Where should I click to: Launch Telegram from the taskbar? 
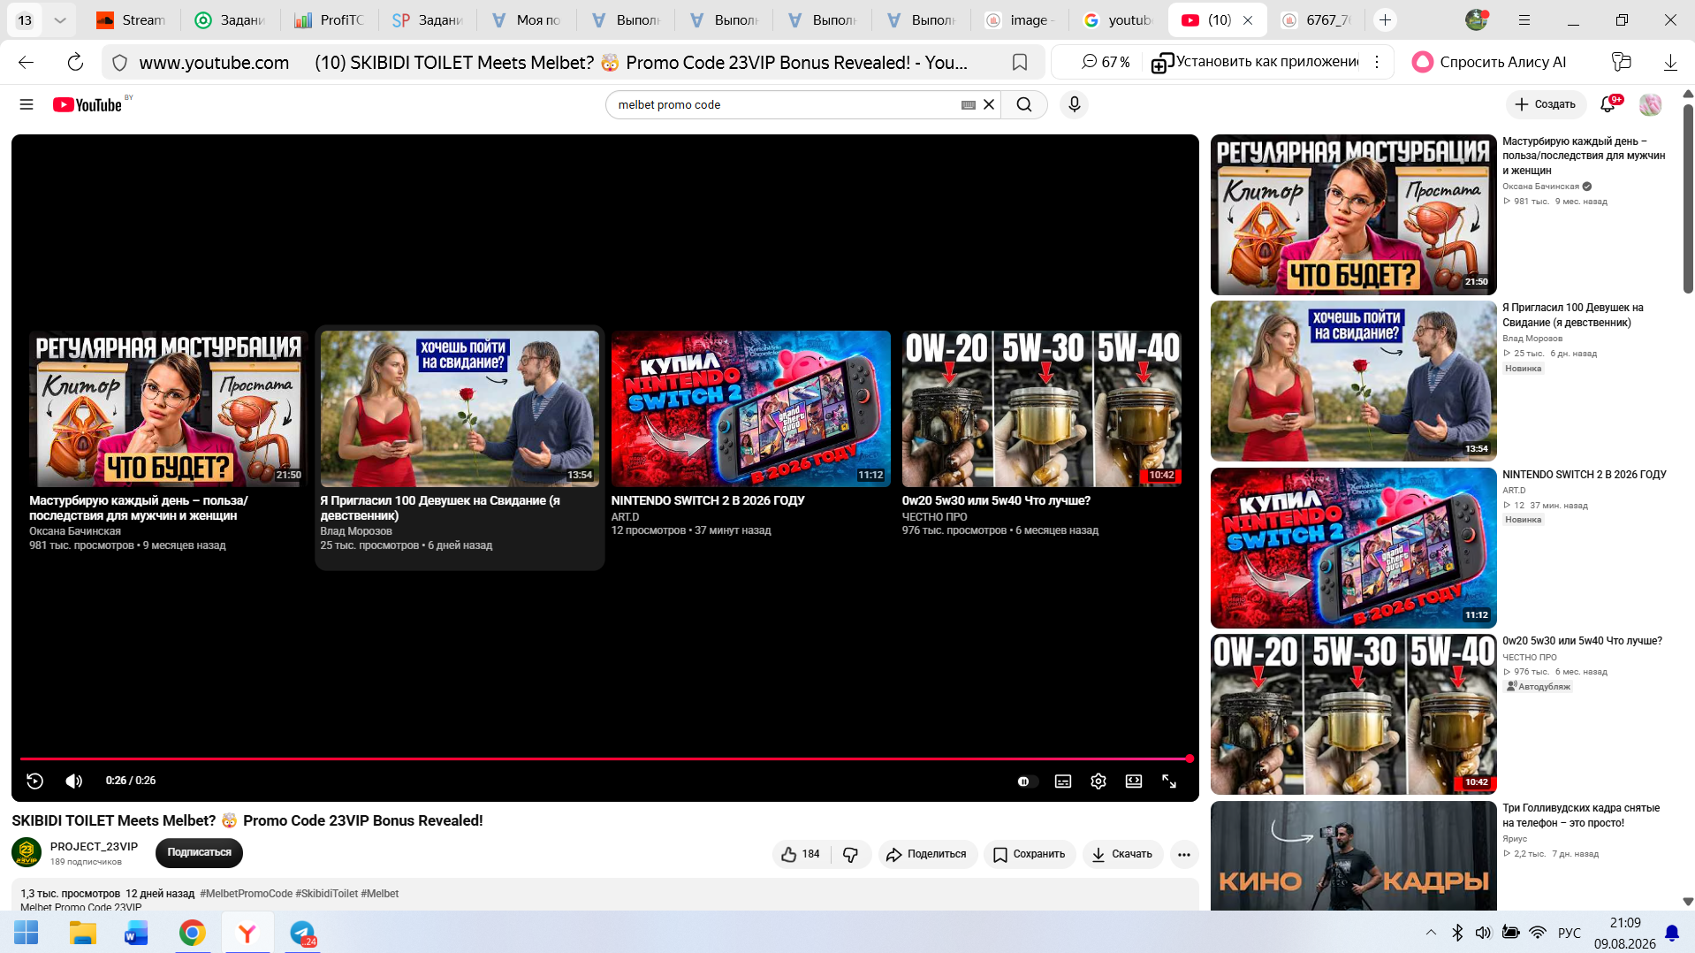coord(302,933)
